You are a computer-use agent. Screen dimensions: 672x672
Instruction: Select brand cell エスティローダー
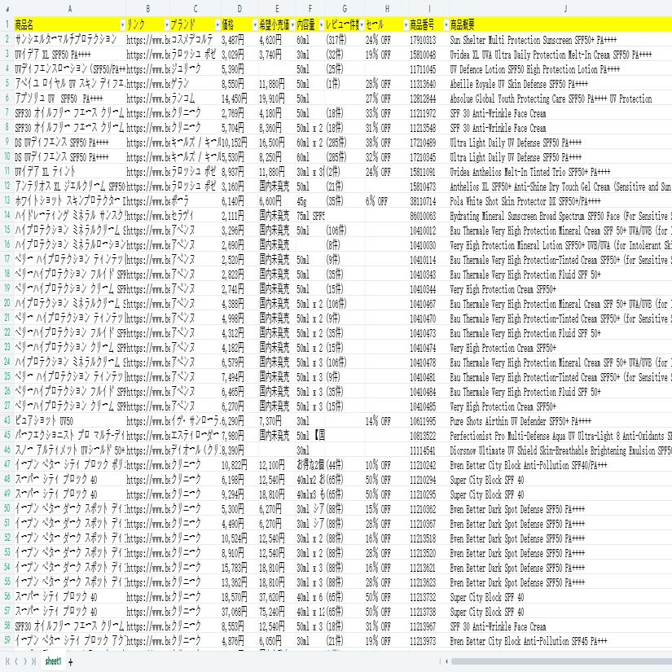coord(195,436)
